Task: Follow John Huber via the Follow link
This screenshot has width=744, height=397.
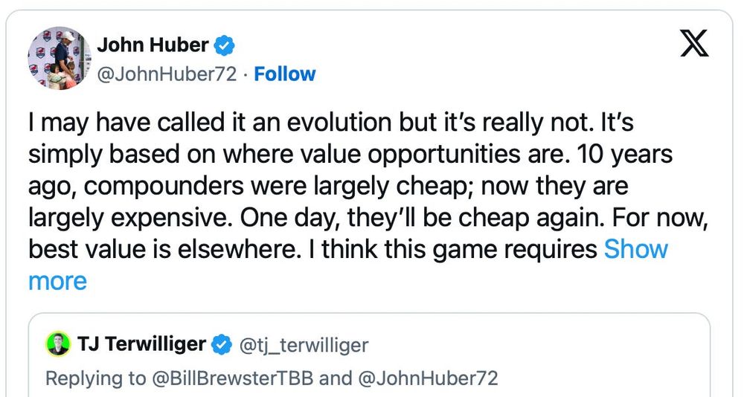Action: pyautogui.click(x=285, y=74)
